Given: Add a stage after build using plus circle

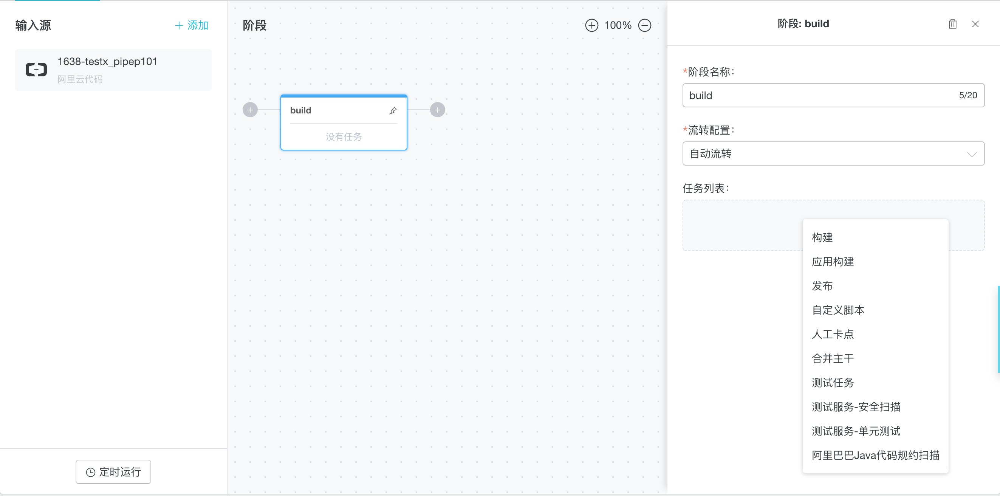Looking at the screenshot, I should (438, 110).
